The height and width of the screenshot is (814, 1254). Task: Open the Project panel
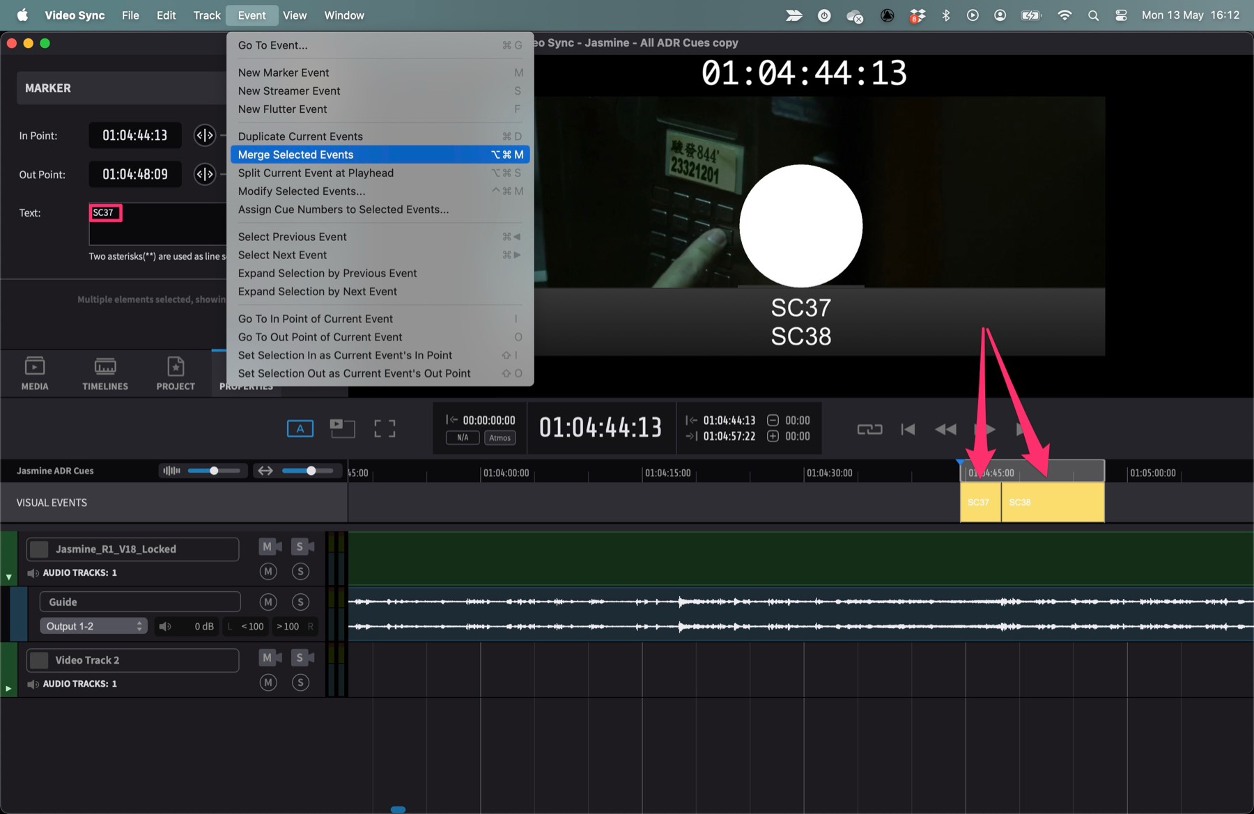176,373
